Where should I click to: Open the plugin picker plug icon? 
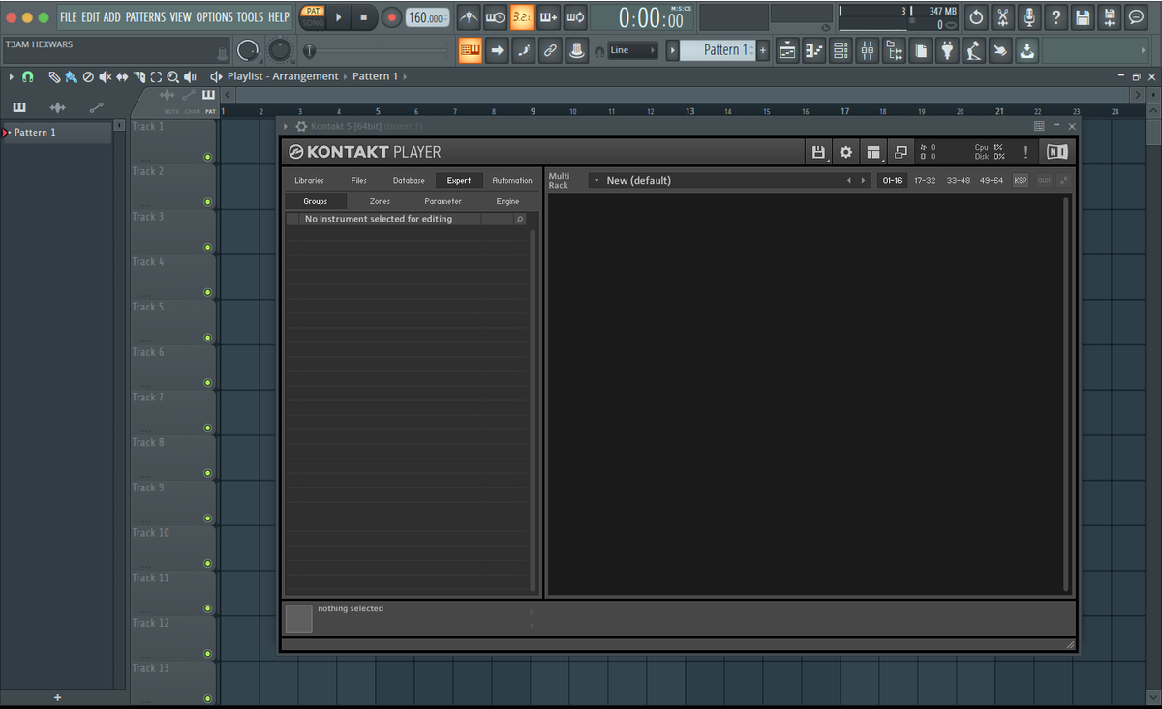(947, 50)
